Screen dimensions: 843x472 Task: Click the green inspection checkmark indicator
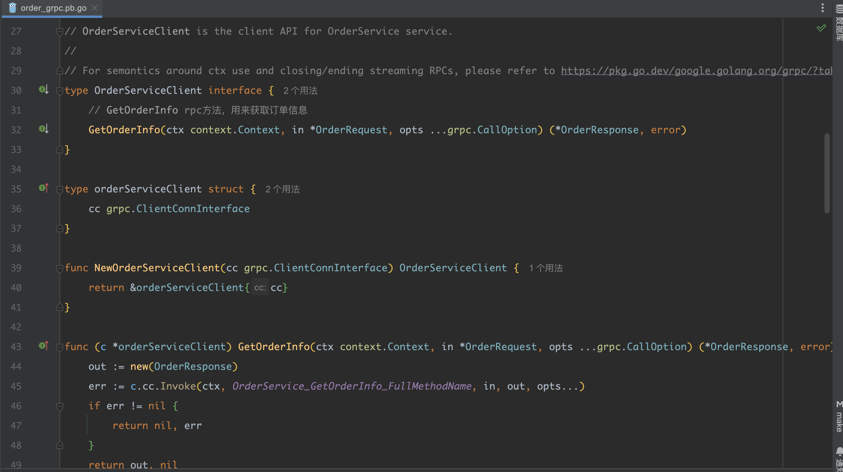(821, 28)
